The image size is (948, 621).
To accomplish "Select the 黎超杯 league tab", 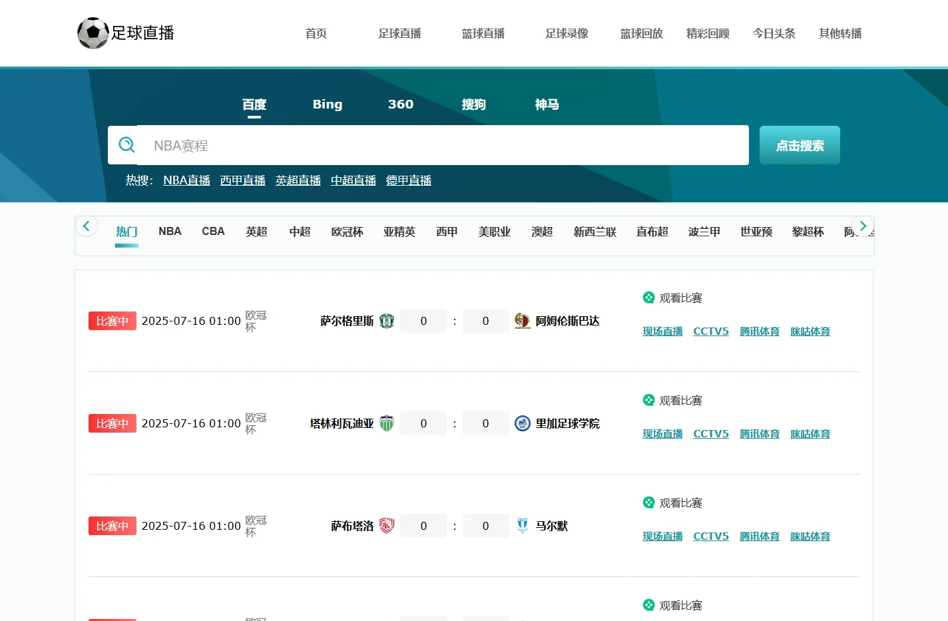I will point(808,232).
